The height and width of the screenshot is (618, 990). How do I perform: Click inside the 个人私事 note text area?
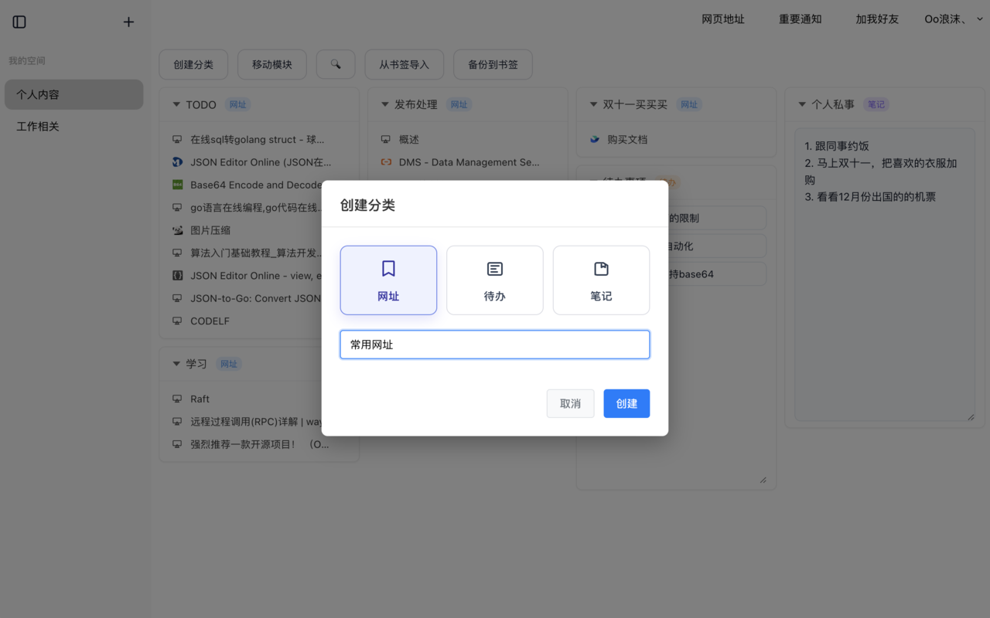click(885, 275)
